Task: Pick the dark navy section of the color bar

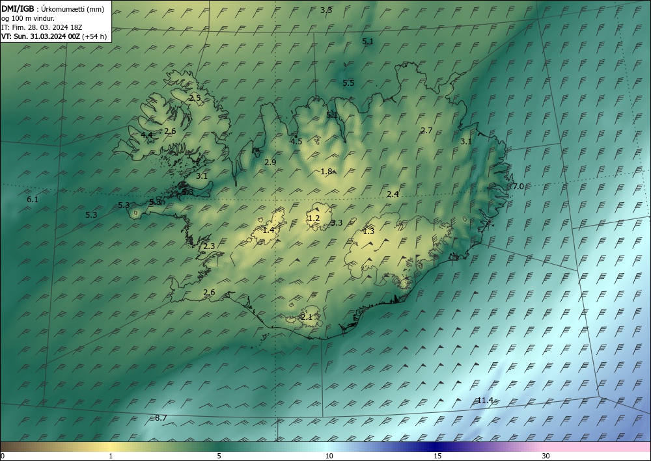Action: [x=436, y=447]
